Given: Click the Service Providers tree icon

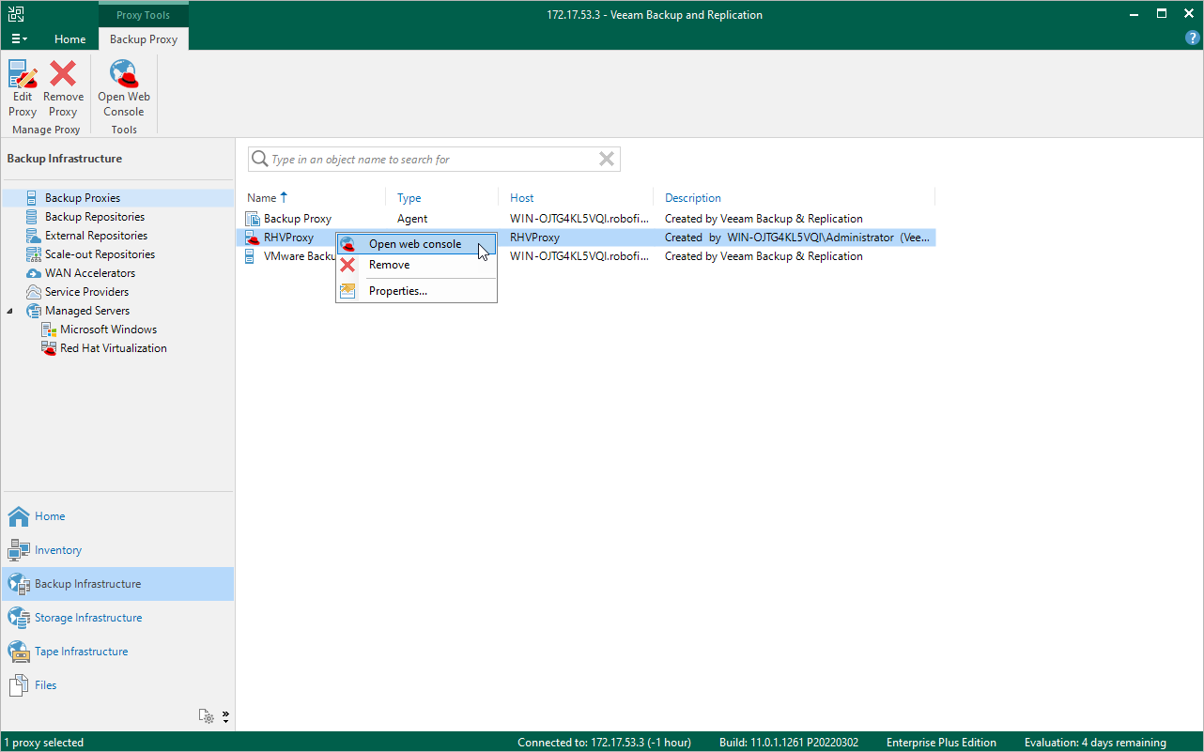Looking at the screenshot, I should pyautogui.click(x=32, y=292).
